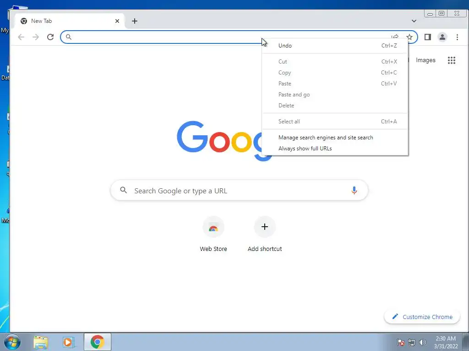Expand the tab search chevron
The image size is (469, 351).
pos(414,21)
